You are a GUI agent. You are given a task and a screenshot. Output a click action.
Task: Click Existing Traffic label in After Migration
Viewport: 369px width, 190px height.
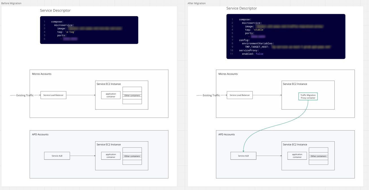point(211,95)
